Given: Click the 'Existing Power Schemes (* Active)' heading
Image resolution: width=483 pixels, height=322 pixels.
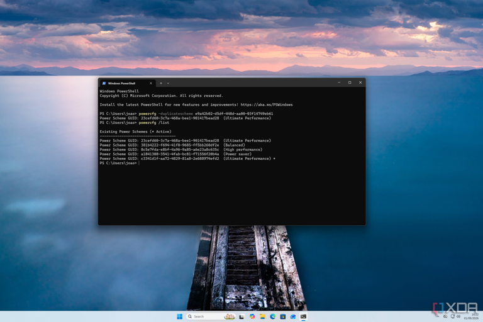Looking at the screenshot, I should click(136, 131).
